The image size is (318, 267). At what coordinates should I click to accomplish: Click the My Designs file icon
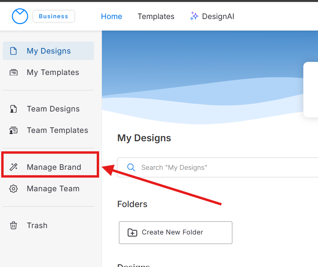click(13, 51)
